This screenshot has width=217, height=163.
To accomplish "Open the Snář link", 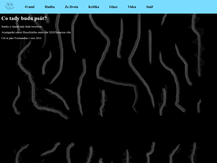I will tap(149, 7).
